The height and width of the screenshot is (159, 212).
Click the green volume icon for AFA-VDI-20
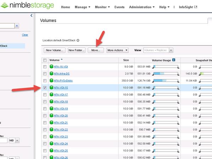coord(51,115)
